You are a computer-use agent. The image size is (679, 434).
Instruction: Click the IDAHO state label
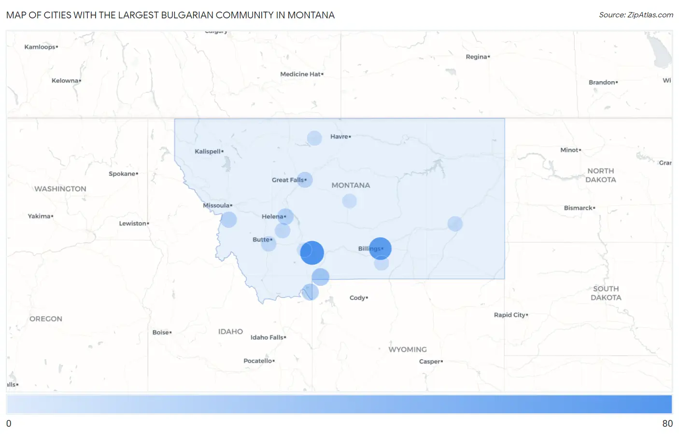pyautogui.click(x=230, y=332)
